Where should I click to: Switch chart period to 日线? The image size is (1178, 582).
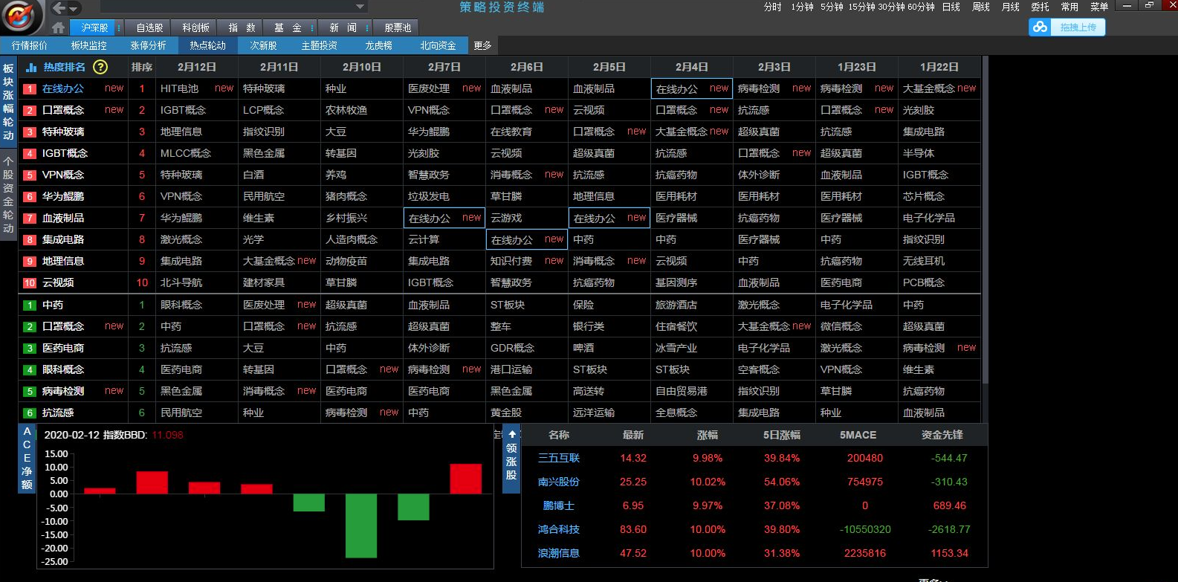[x=951, y=7]
